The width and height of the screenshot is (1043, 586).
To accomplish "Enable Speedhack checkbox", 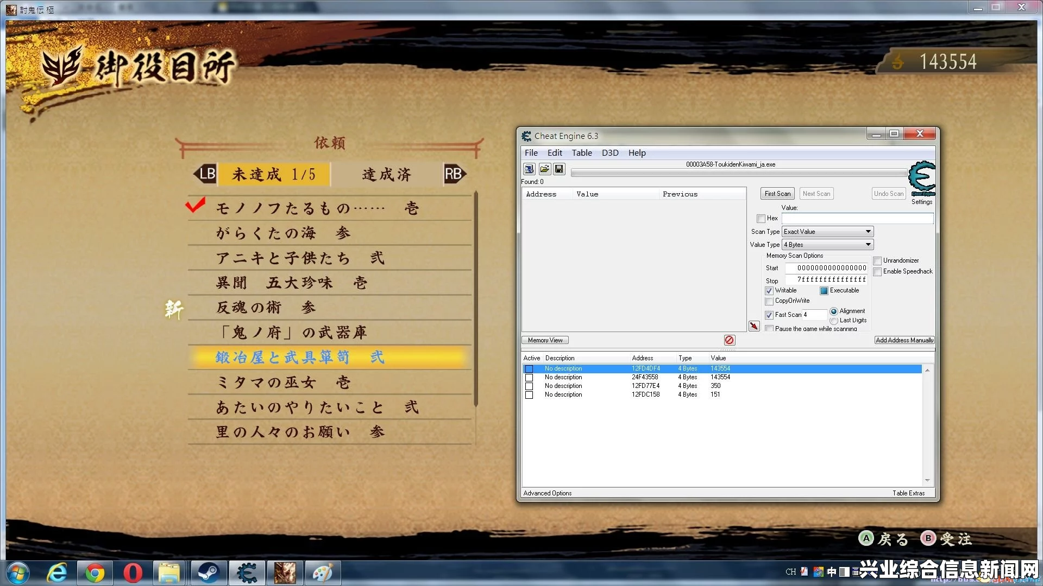I will point(877,272).
